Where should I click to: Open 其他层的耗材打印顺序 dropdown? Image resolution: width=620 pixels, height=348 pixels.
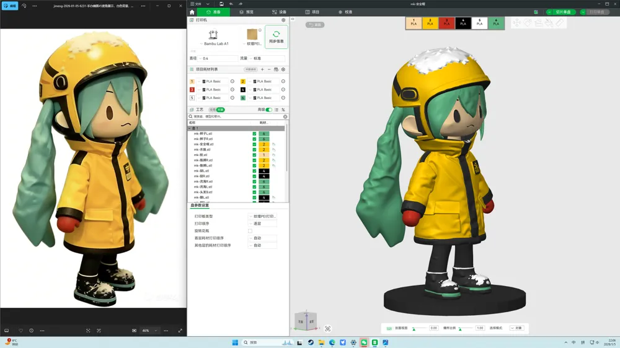click(262, 245)
